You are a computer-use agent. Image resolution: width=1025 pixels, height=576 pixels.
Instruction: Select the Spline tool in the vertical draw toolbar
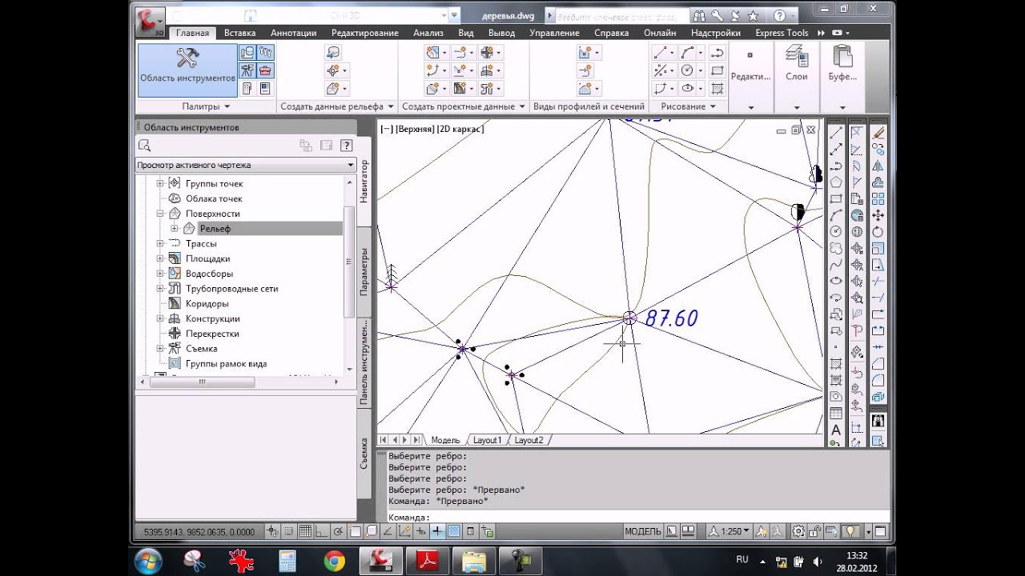point(836,264)
